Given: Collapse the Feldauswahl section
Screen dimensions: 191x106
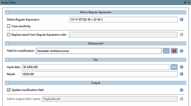Looking at the screenshot, I should (x=7, y=44).
